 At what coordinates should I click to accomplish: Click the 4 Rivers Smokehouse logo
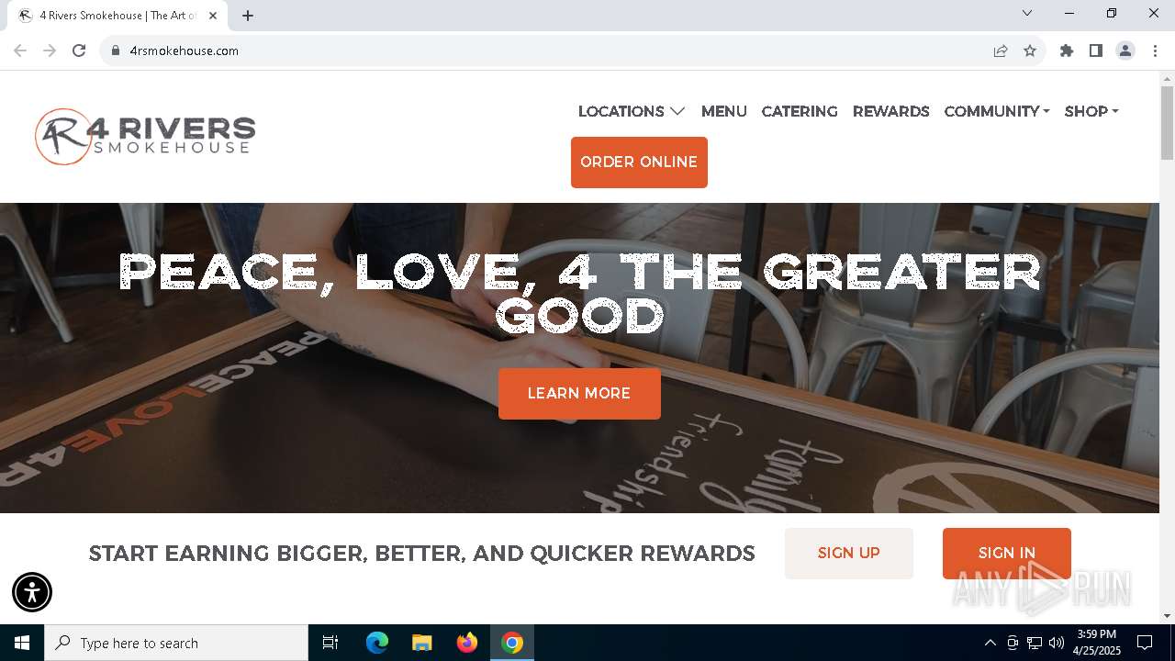(145, 136)
